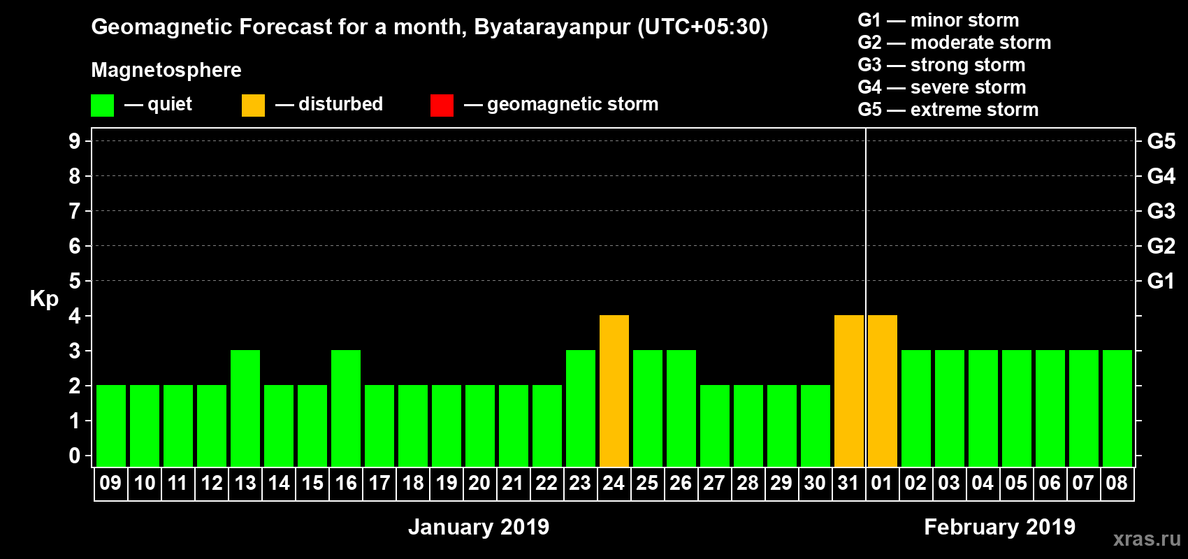Click the date label 09
Screen dimensions: 1188x559
110,483
